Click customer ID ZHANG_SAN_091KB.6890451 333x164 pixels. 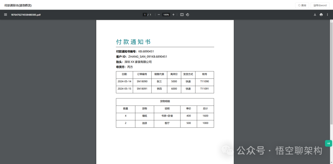[x=148, y=57]
